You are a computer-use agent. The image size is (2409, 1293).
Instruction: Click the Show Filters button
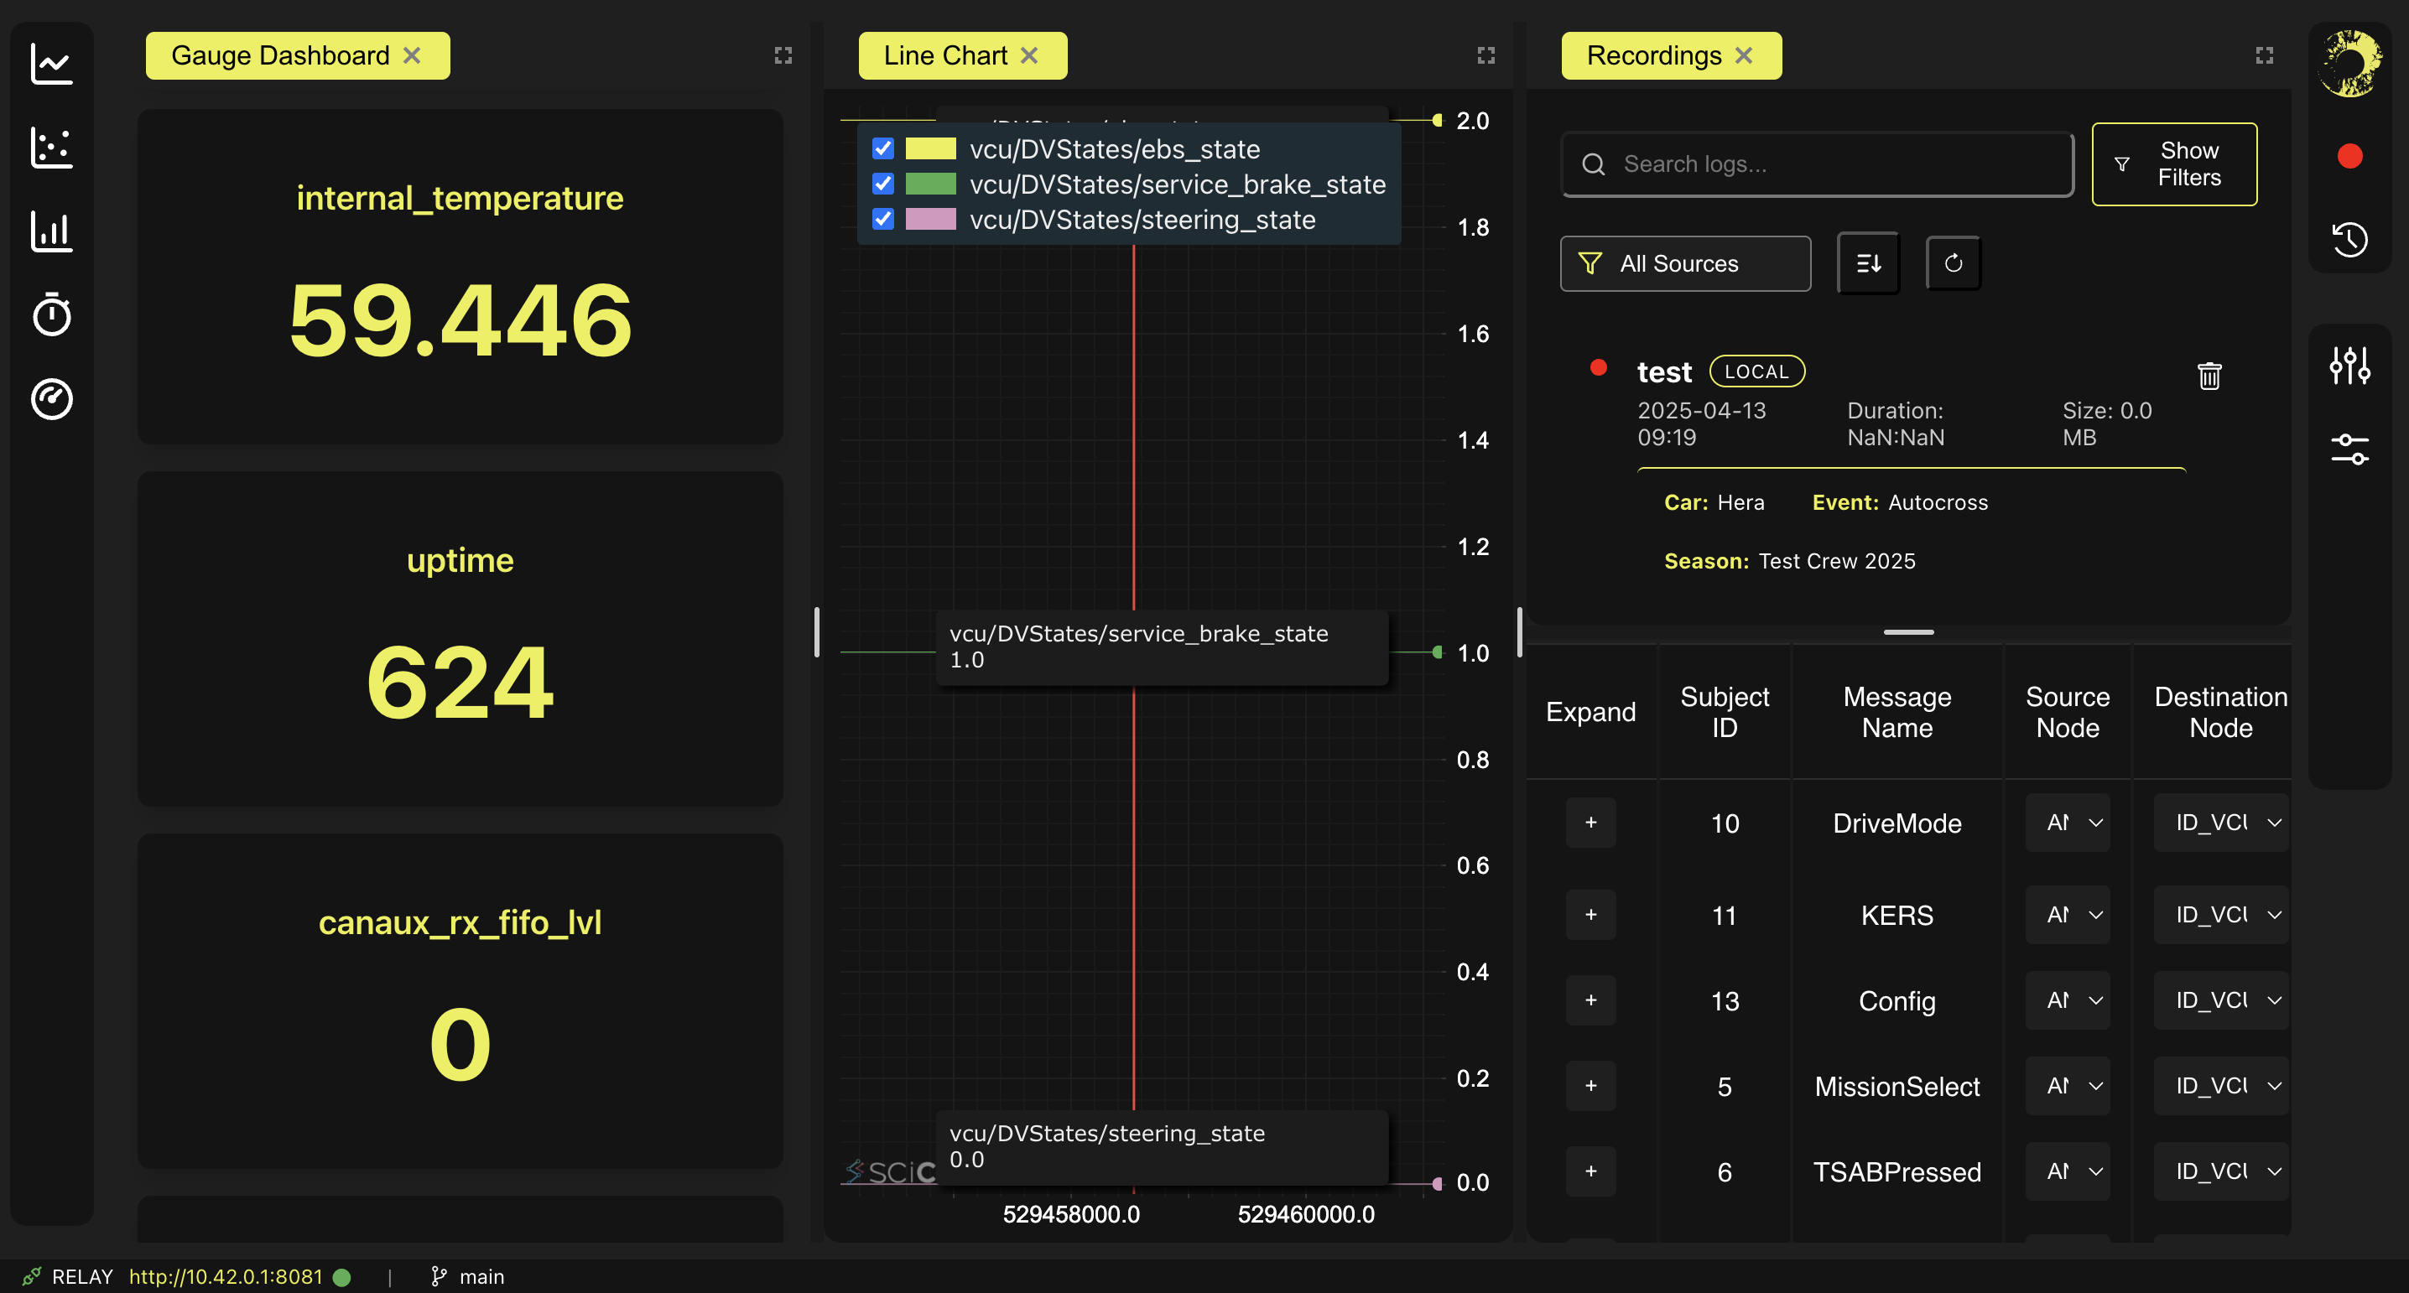click(x=2174, y=164)
